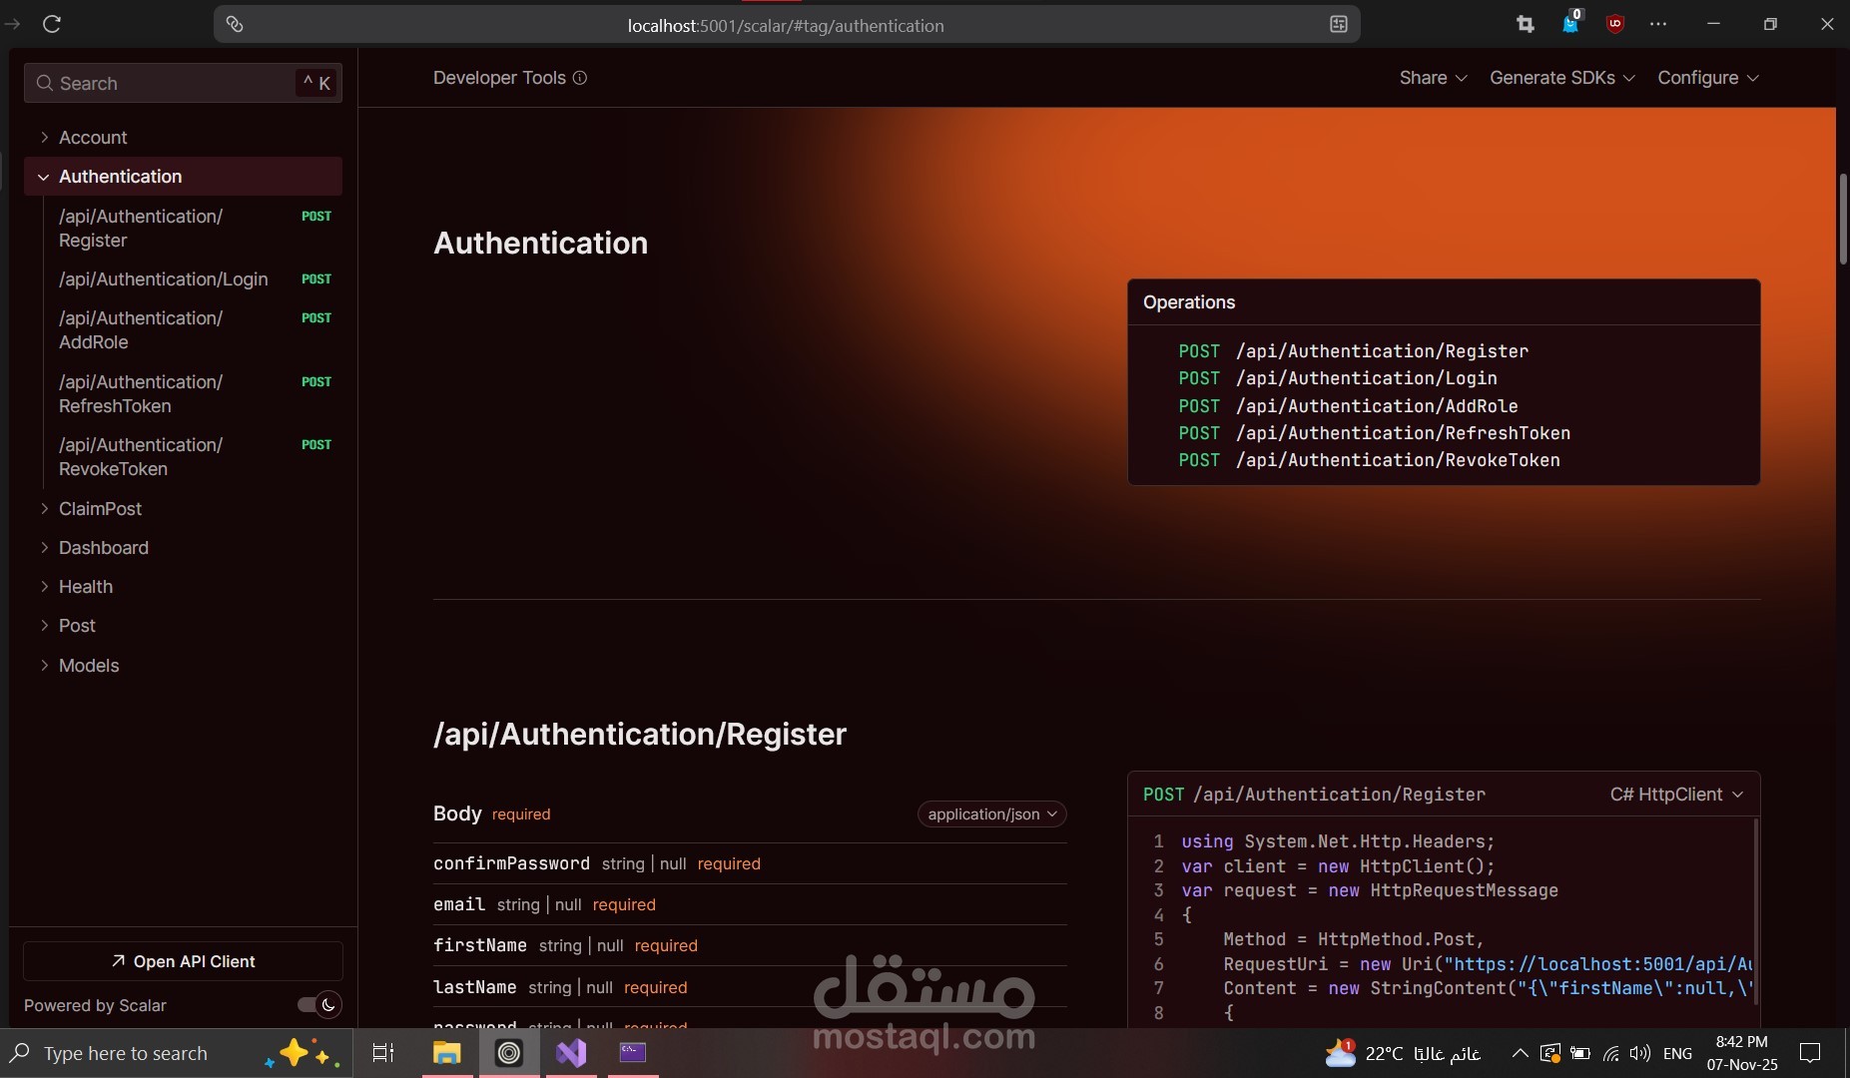Open the blue extension icon with badge 0
This screenshot has width=1850, height=1078.
click(x=1570, y=24)
